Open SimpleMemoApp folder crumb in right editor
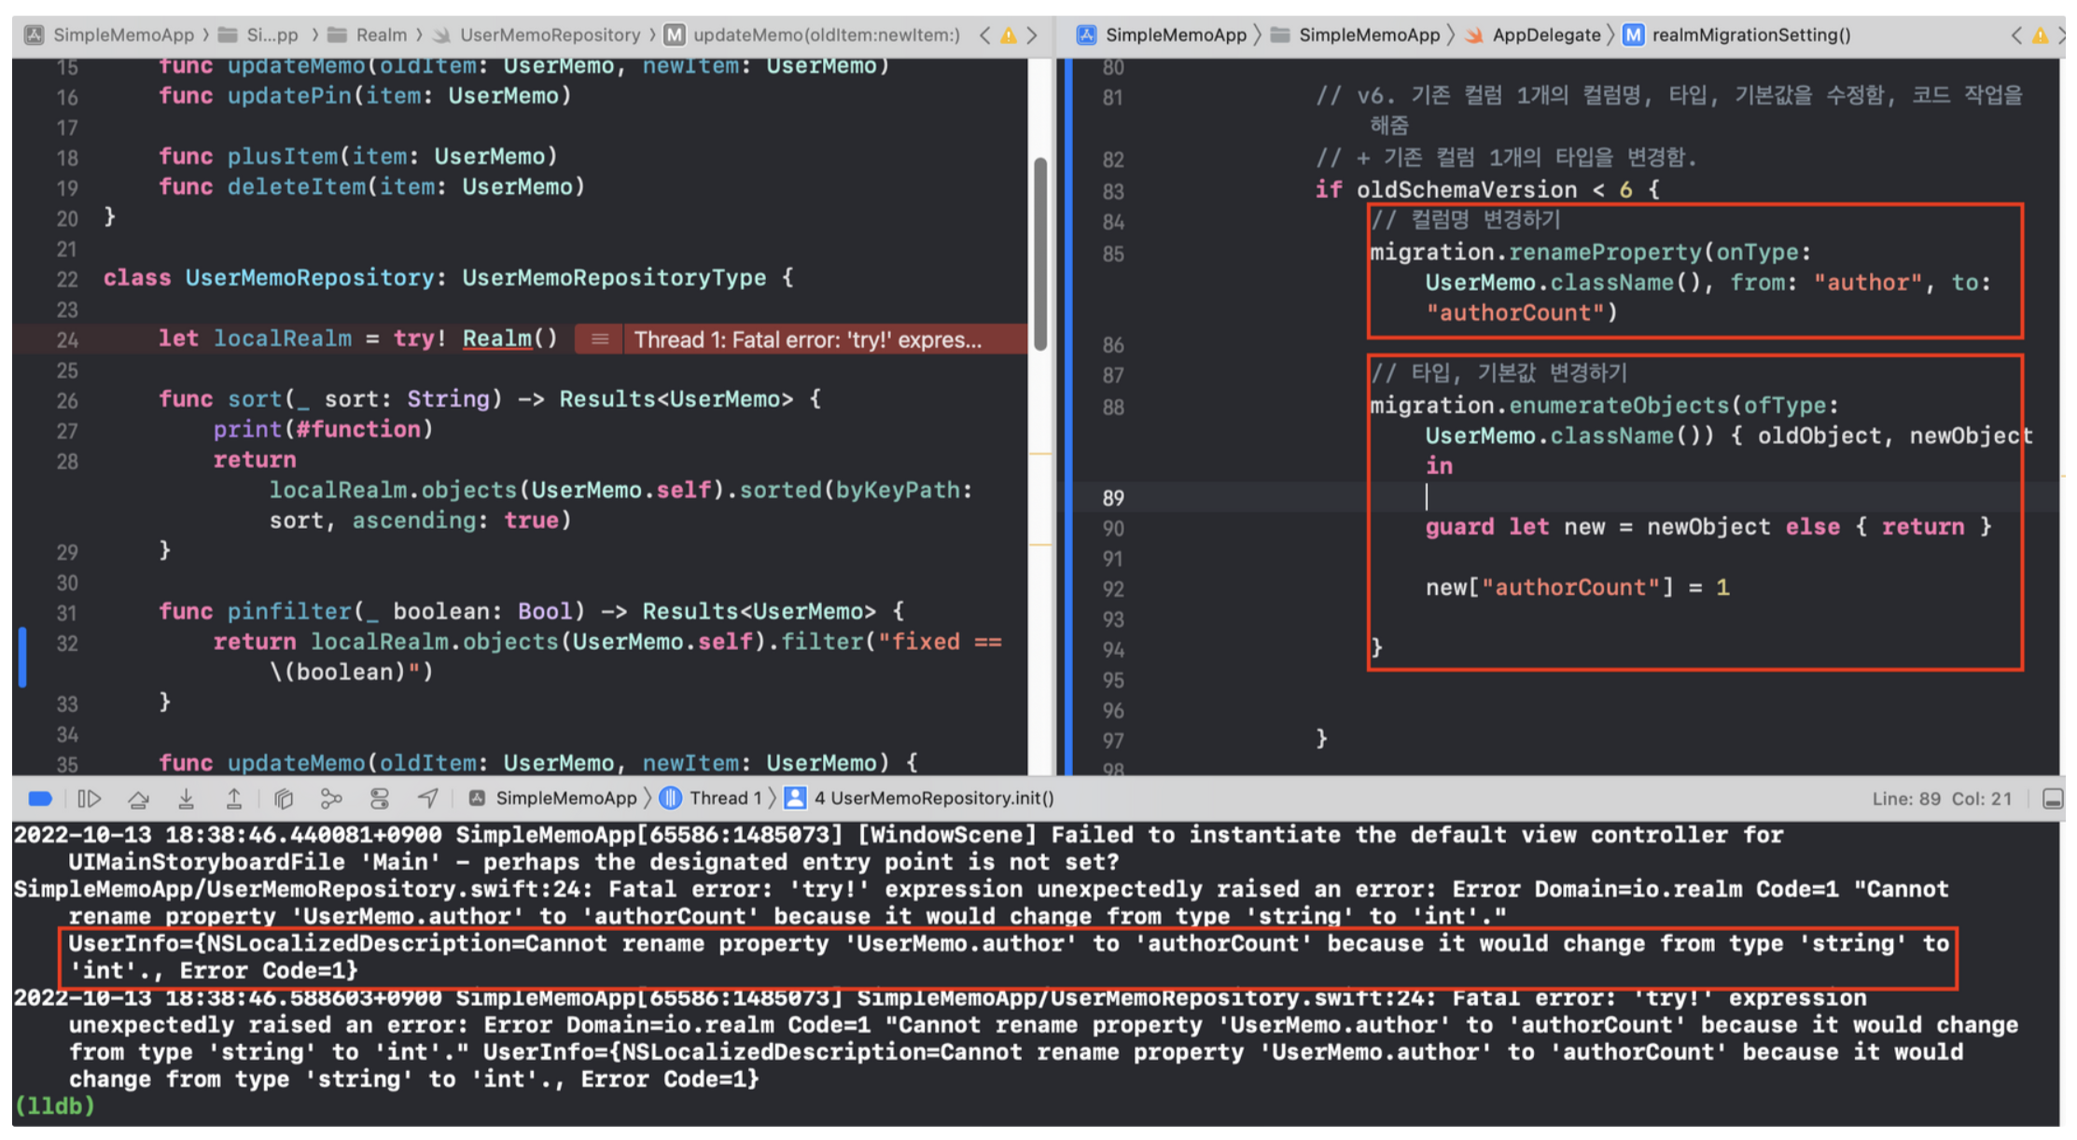The width and height of the screenshot is (2077, 1140). pyautogui.click(x=1356, y=35)
